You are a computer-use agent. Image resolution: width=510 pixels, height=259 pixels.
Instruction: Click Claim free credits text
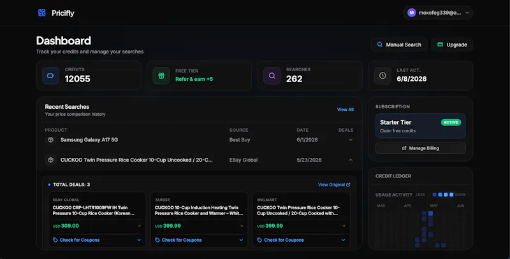point(398,131)
